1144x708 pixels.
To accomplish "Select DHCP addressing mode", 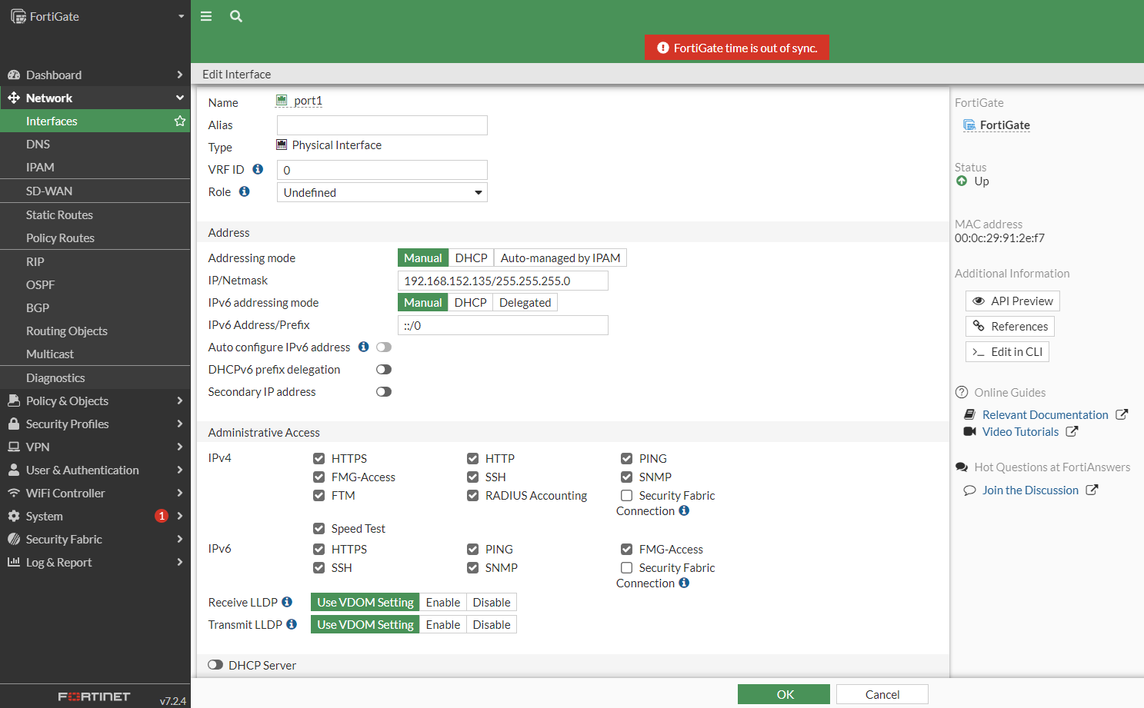I will tap(471, 258).
